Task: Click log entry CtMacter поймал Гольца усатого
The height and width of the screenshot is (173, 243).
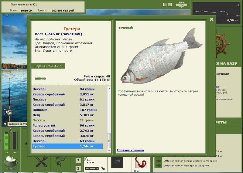Action: click(x=190, y=161)
